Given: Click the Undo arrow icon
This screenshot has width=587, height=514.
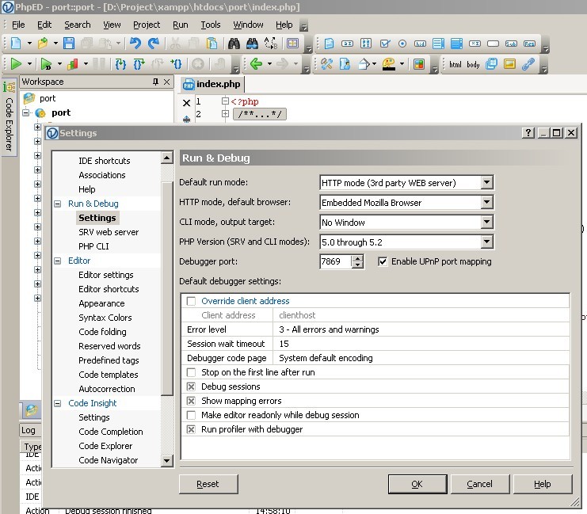Looking at the screenshot, I should coord(135,44).
